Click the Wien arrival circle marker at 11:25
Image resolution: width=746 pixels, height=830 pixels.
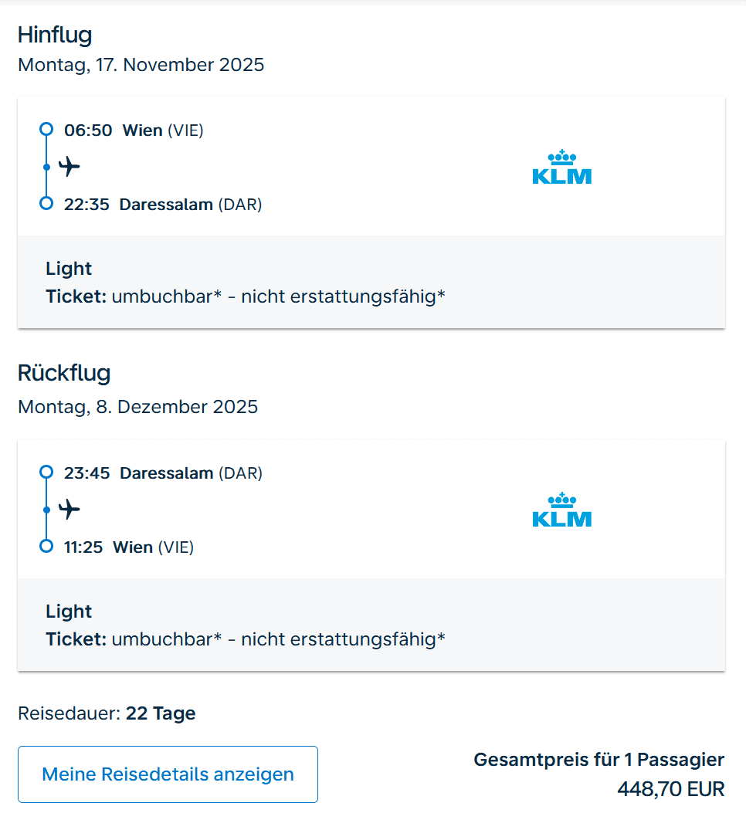[46, 547]
